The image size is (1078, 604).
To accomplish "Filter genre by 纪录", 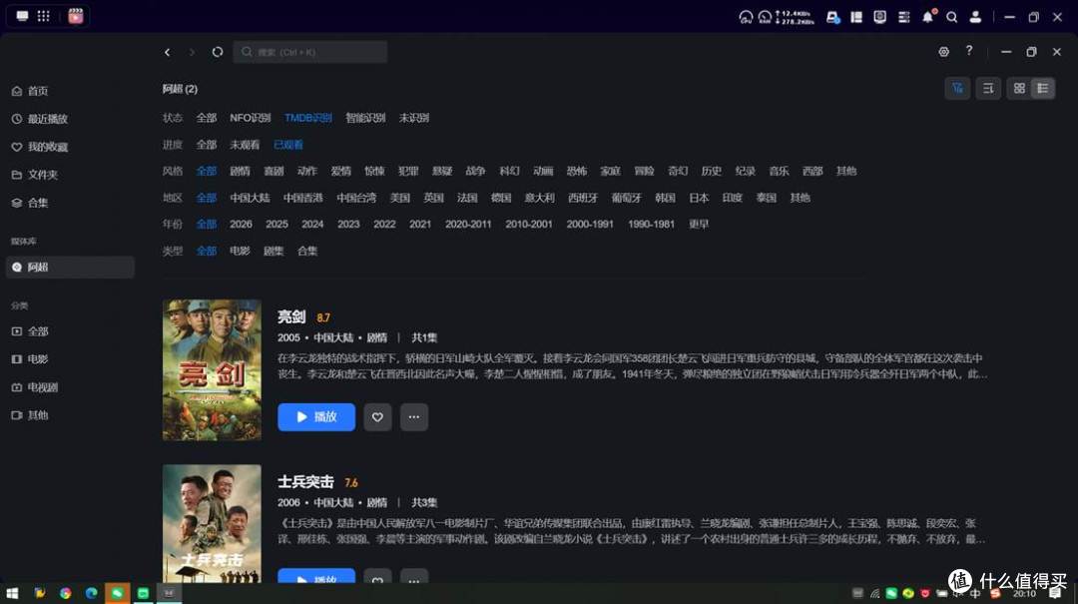I will pyautogui.click(x=746, y=171).
